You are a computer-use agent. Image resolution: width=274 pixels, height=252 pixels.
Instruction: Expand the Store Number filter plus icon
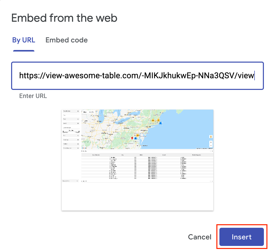coord(78,111)
